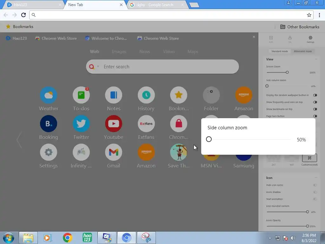Click the Side column zoom slider handle in popup
This screenshot has width=325, height=244.
click(209, 139)
